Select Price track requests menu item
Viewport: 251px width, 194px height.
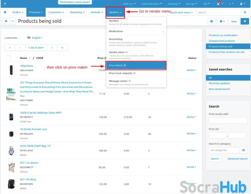(x=136, y=73)
